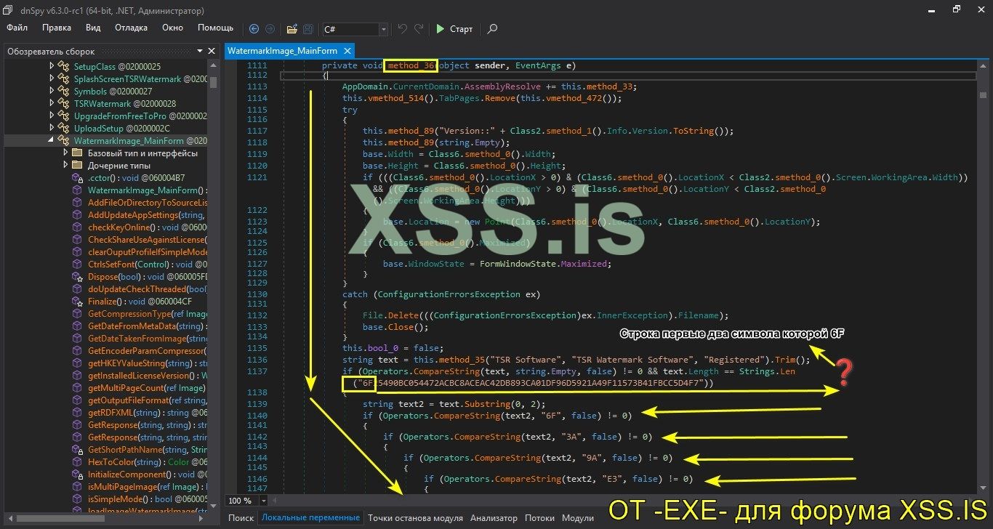Undo the last edit in the toolbar
This screenshot has height=529, width=993.
tap(403, 29)
